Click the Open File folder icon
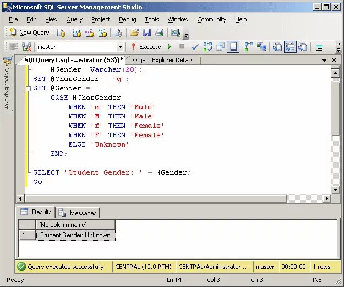344x287 pixels. click(x=134, y=33)
